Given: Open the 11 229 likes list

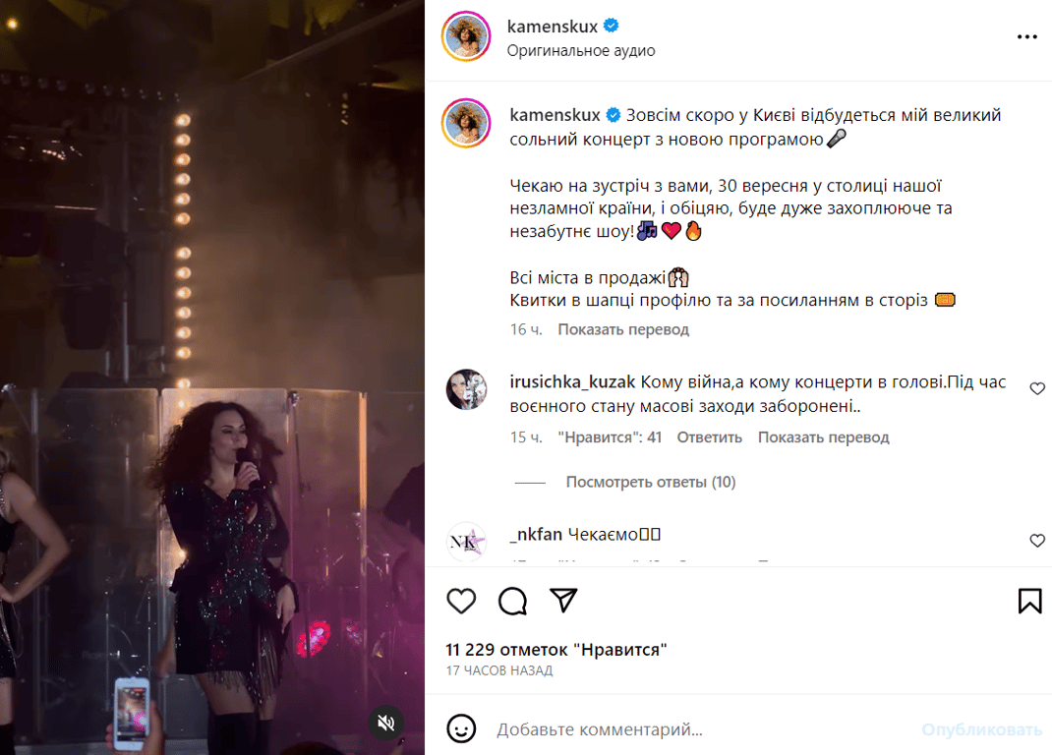Looking at the screenshot, I should pyautogui.click(x=555, y=649).
